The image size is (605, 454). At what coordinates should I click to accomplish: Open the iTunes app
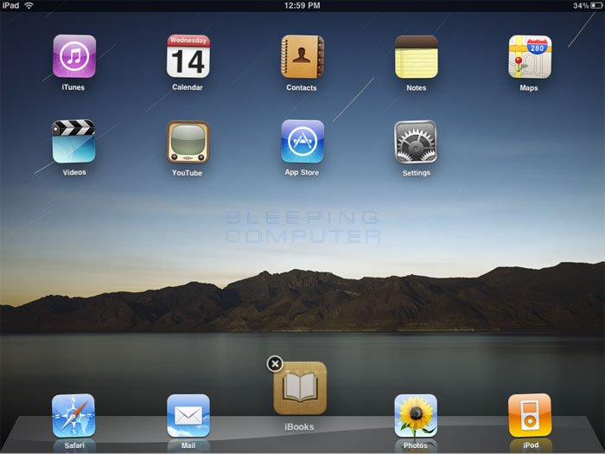click(x=73, y=57)
